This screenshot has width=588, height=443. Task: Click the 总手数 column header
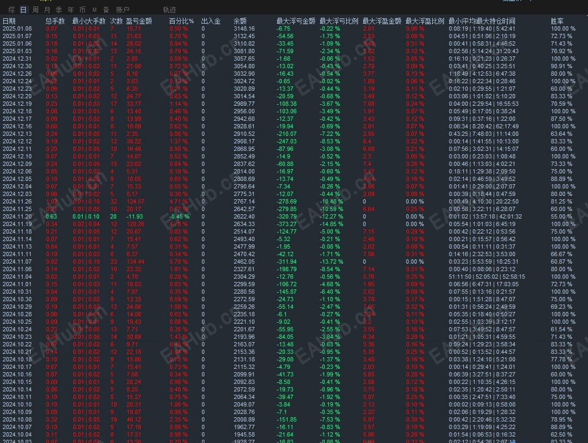click(x=55, y=21)
